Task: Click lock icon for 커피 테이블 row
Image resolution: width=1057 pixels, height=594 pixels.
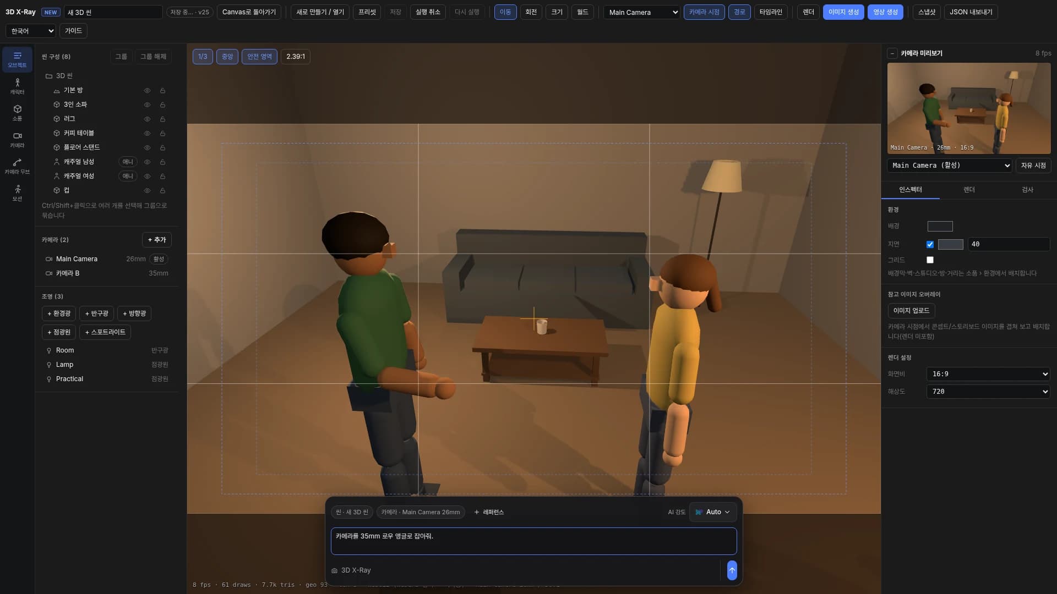Action: point(162,133)
